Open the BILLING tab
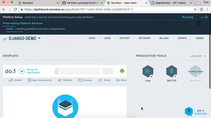This screenshot has width=211, height=118. pyautogui.click(x=164, y=38)
